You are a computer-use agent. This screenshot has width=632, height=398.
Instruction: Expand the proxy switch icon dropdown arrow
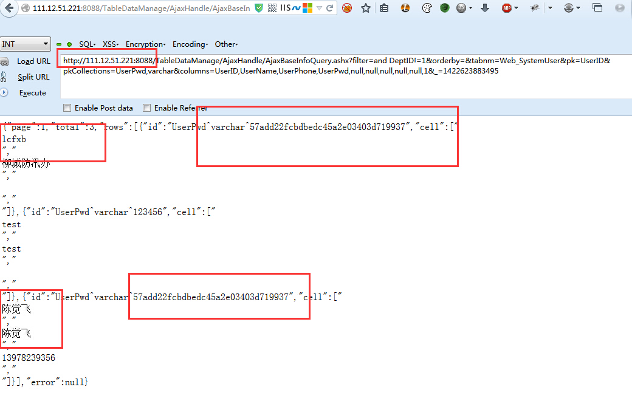pyautogui.click(x=579, y=8)
